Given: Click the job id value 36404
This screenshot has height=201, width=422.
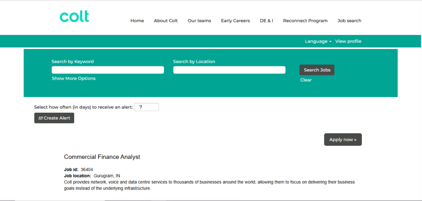Looking at the screenshot, I should [x=87, y=170].
